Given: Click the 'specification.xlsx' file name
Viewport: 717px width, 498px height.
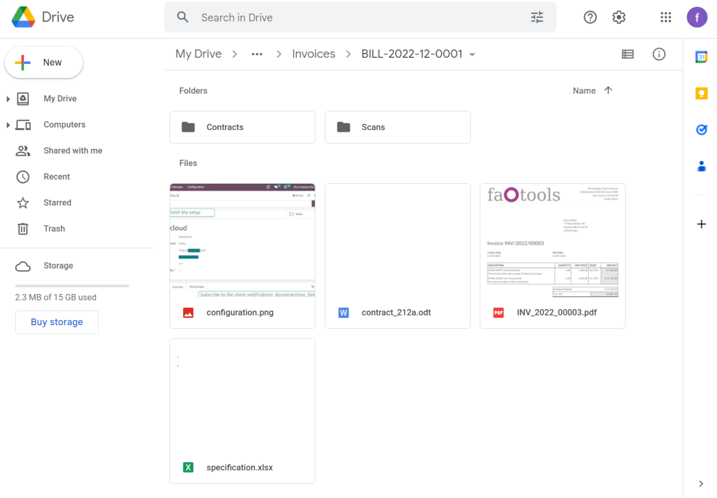Looking at the screenshot, I should [x=240, y=468].
